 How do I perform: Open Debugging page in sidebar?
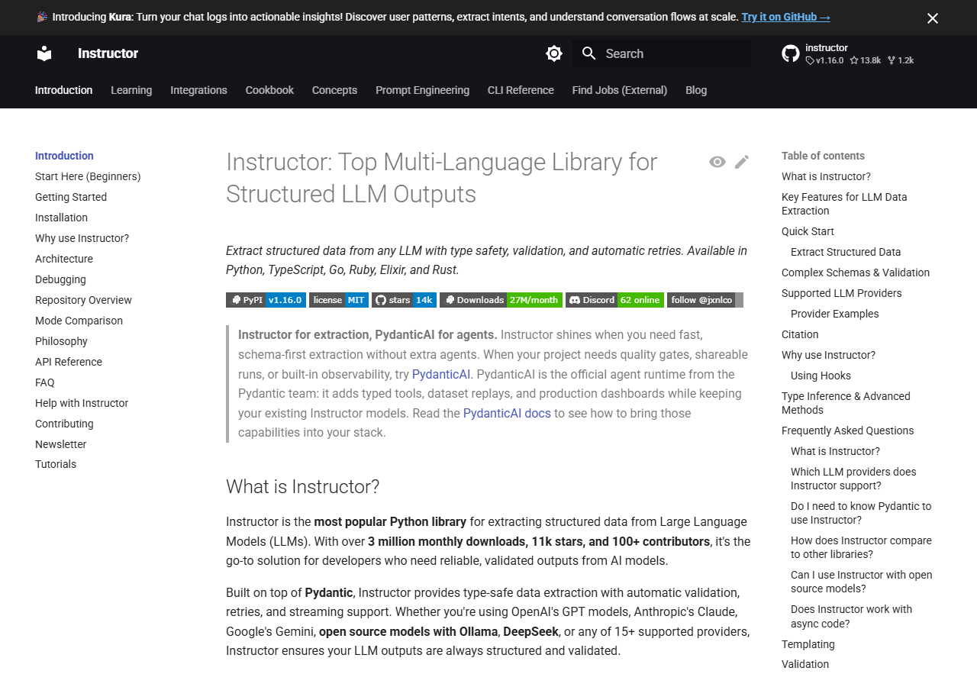click(60, 279)
